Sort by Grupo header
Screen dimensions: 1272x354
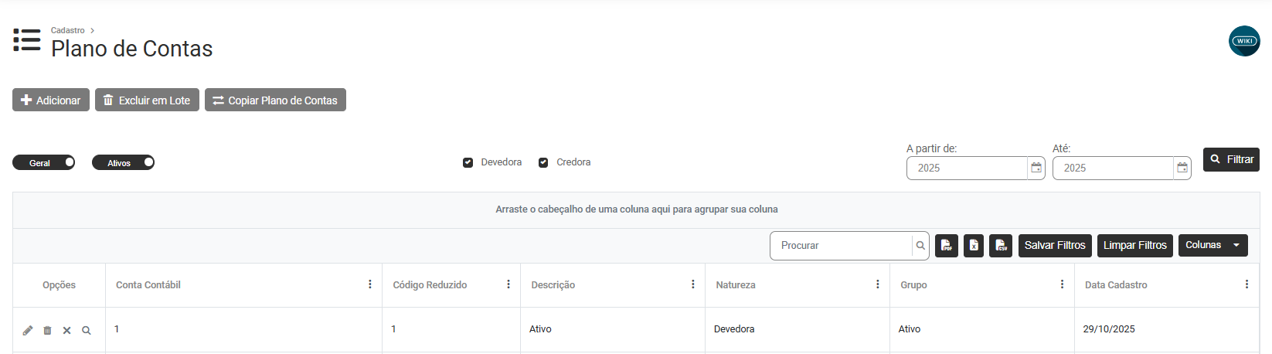pyautogui.click(x=913, y=285)
